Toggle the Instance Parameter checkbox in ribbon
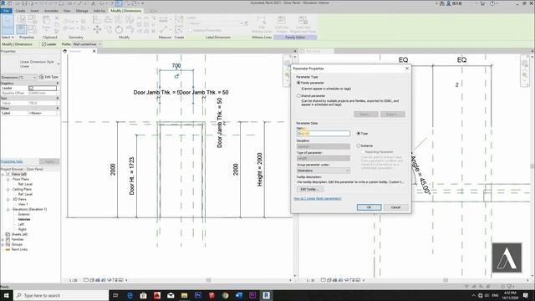The image size is (535, 301). click(x=191, y=30)
